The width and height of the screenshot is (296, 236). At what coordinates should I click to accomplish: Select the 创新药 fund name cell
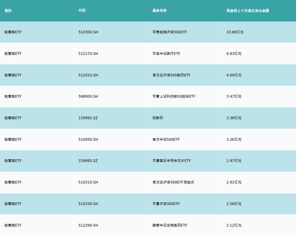(x=158, y=118)
